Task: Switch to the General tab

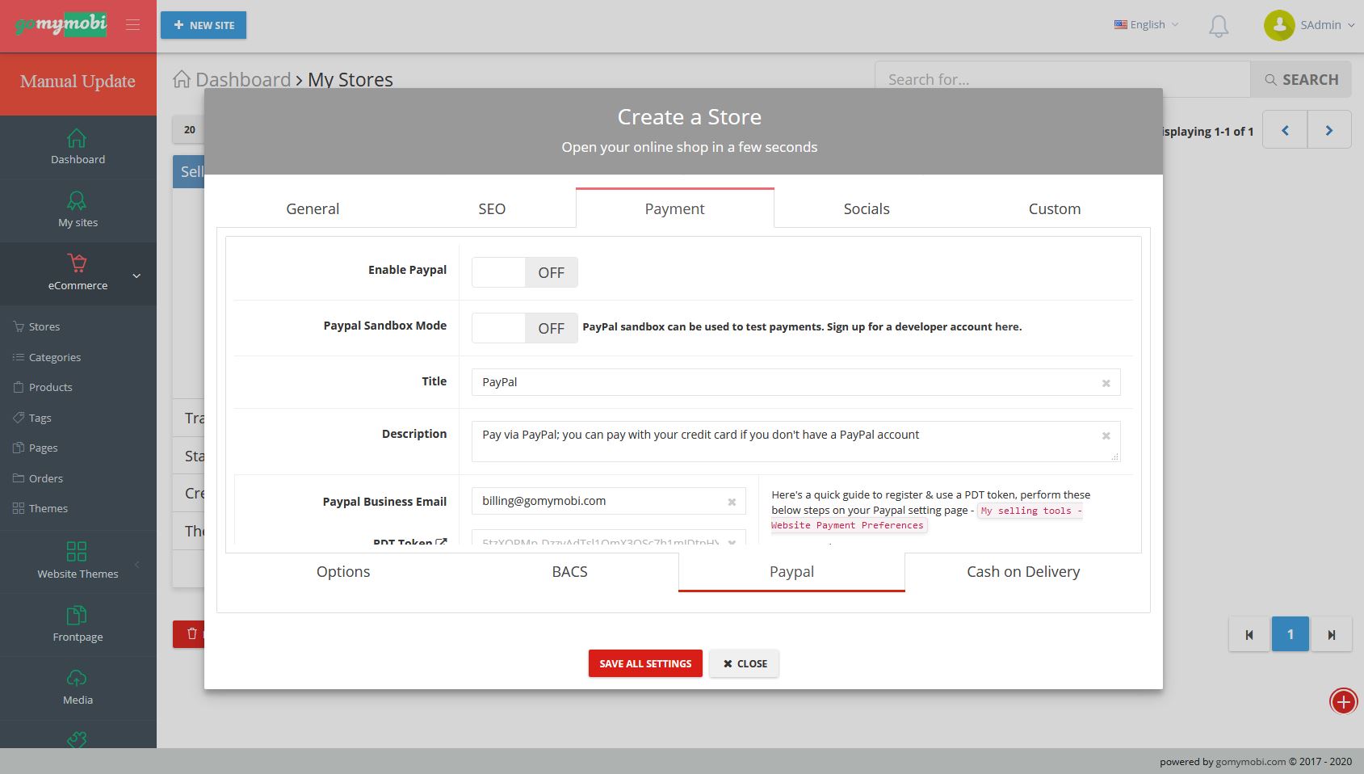Action: [313, 208]
